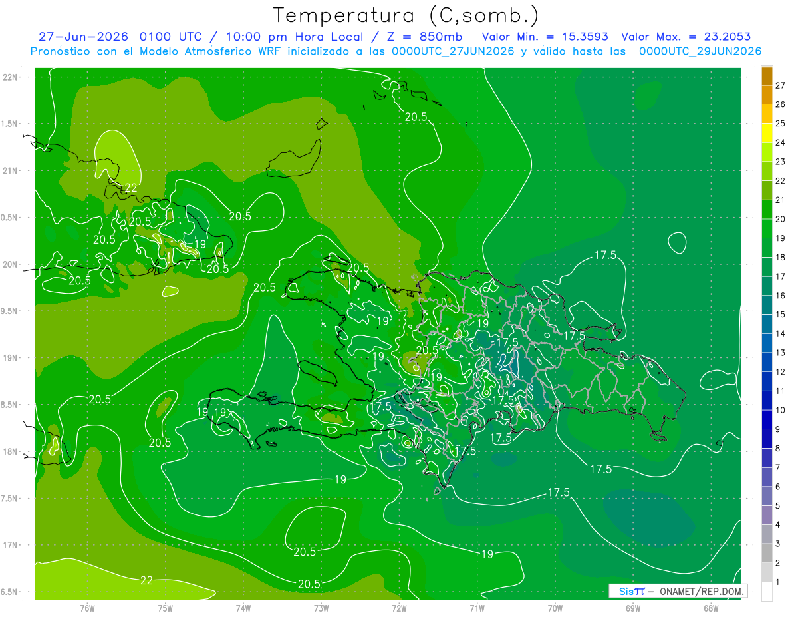Select 'Valor Min. = 15.3593' text
Image resolution: width=798 pixels, height=617 pixels.
(545, 37)
